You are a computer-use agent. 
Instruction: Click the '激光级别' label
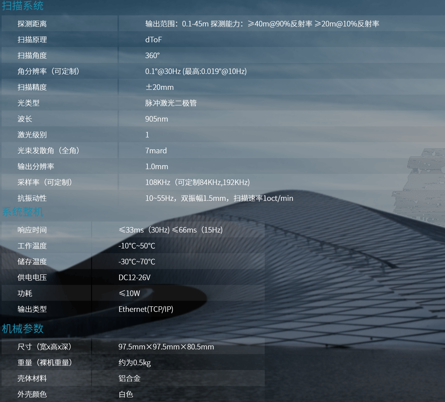click(x=32, y=135)
